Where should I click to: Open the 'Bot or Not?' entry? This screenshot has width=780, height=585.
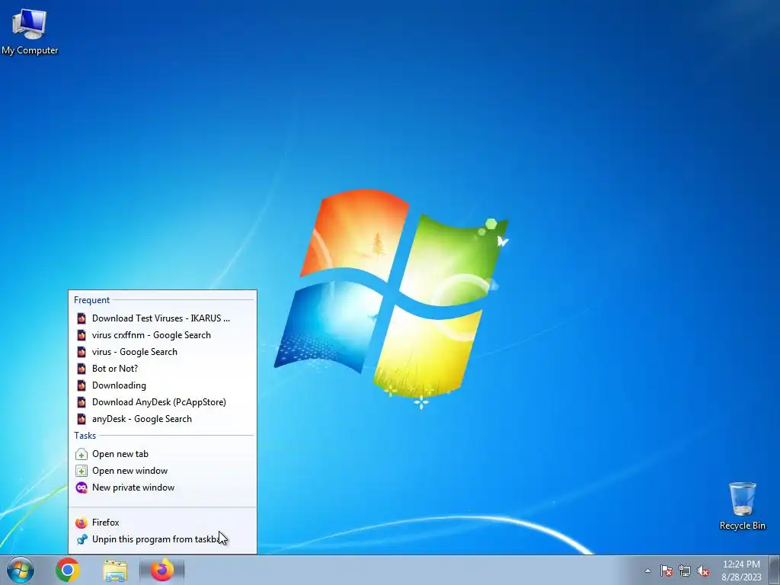tap(163, 369)
